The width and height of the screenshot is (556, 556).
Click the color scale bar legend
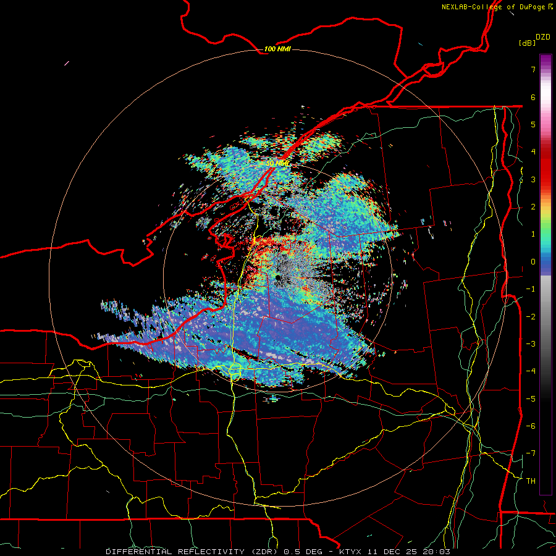545,275
